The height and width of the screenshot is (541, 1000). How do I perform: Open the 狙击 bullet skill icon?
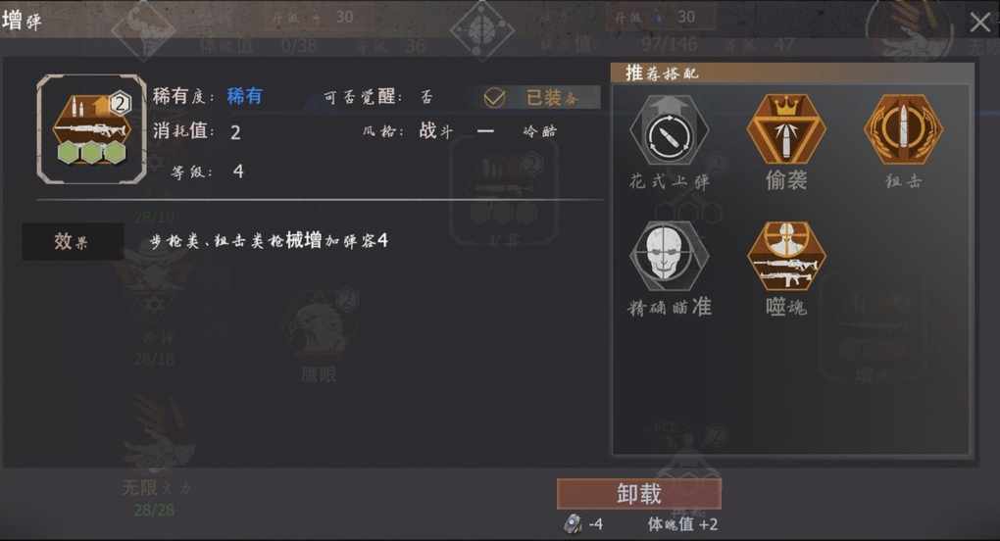pyautogui.click(x=903, y=130)
